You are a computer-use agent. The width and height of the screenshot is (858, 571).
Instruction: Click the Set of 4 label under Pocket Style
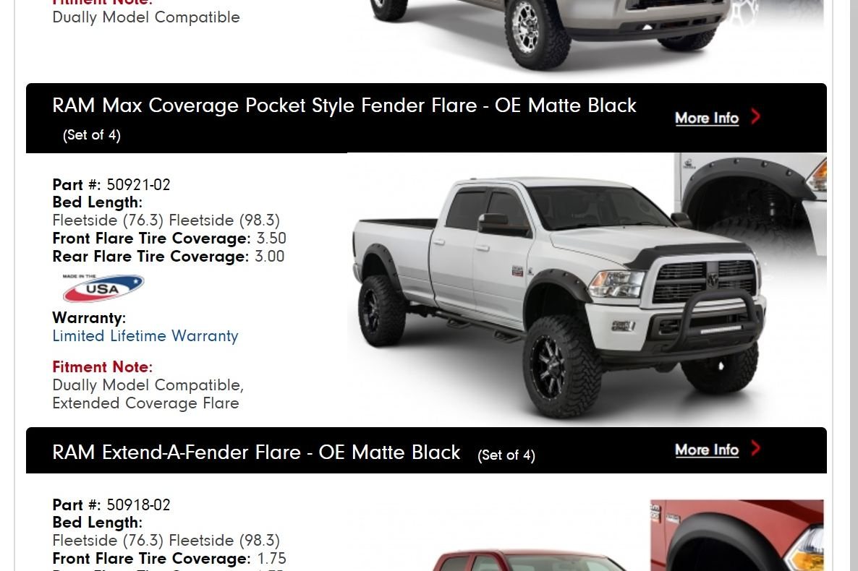tap(92, 135)
